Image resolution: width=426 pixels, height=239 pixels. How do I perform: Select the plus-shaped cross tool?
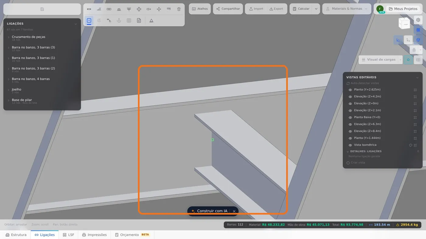click(139, 9)
